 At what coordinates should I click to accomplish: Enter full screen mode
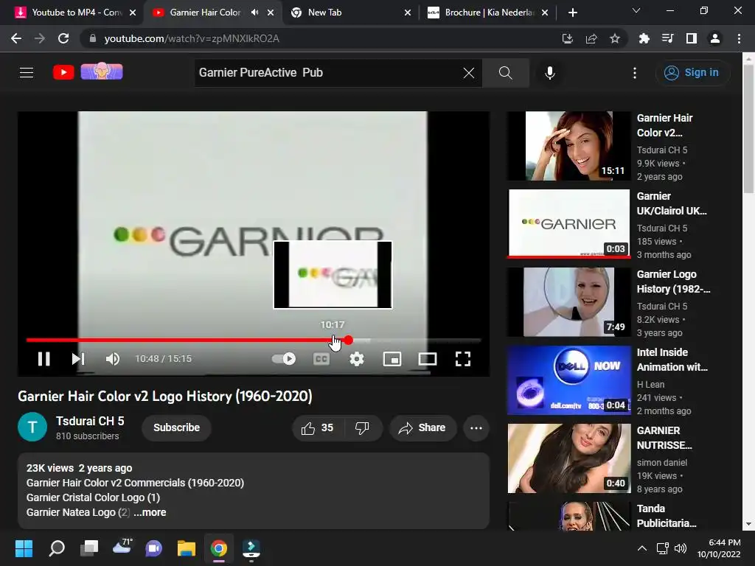(463, 359)
